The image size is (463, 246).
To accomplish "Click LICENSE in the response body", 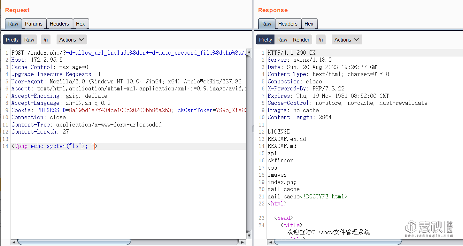I will coord(279,132).
